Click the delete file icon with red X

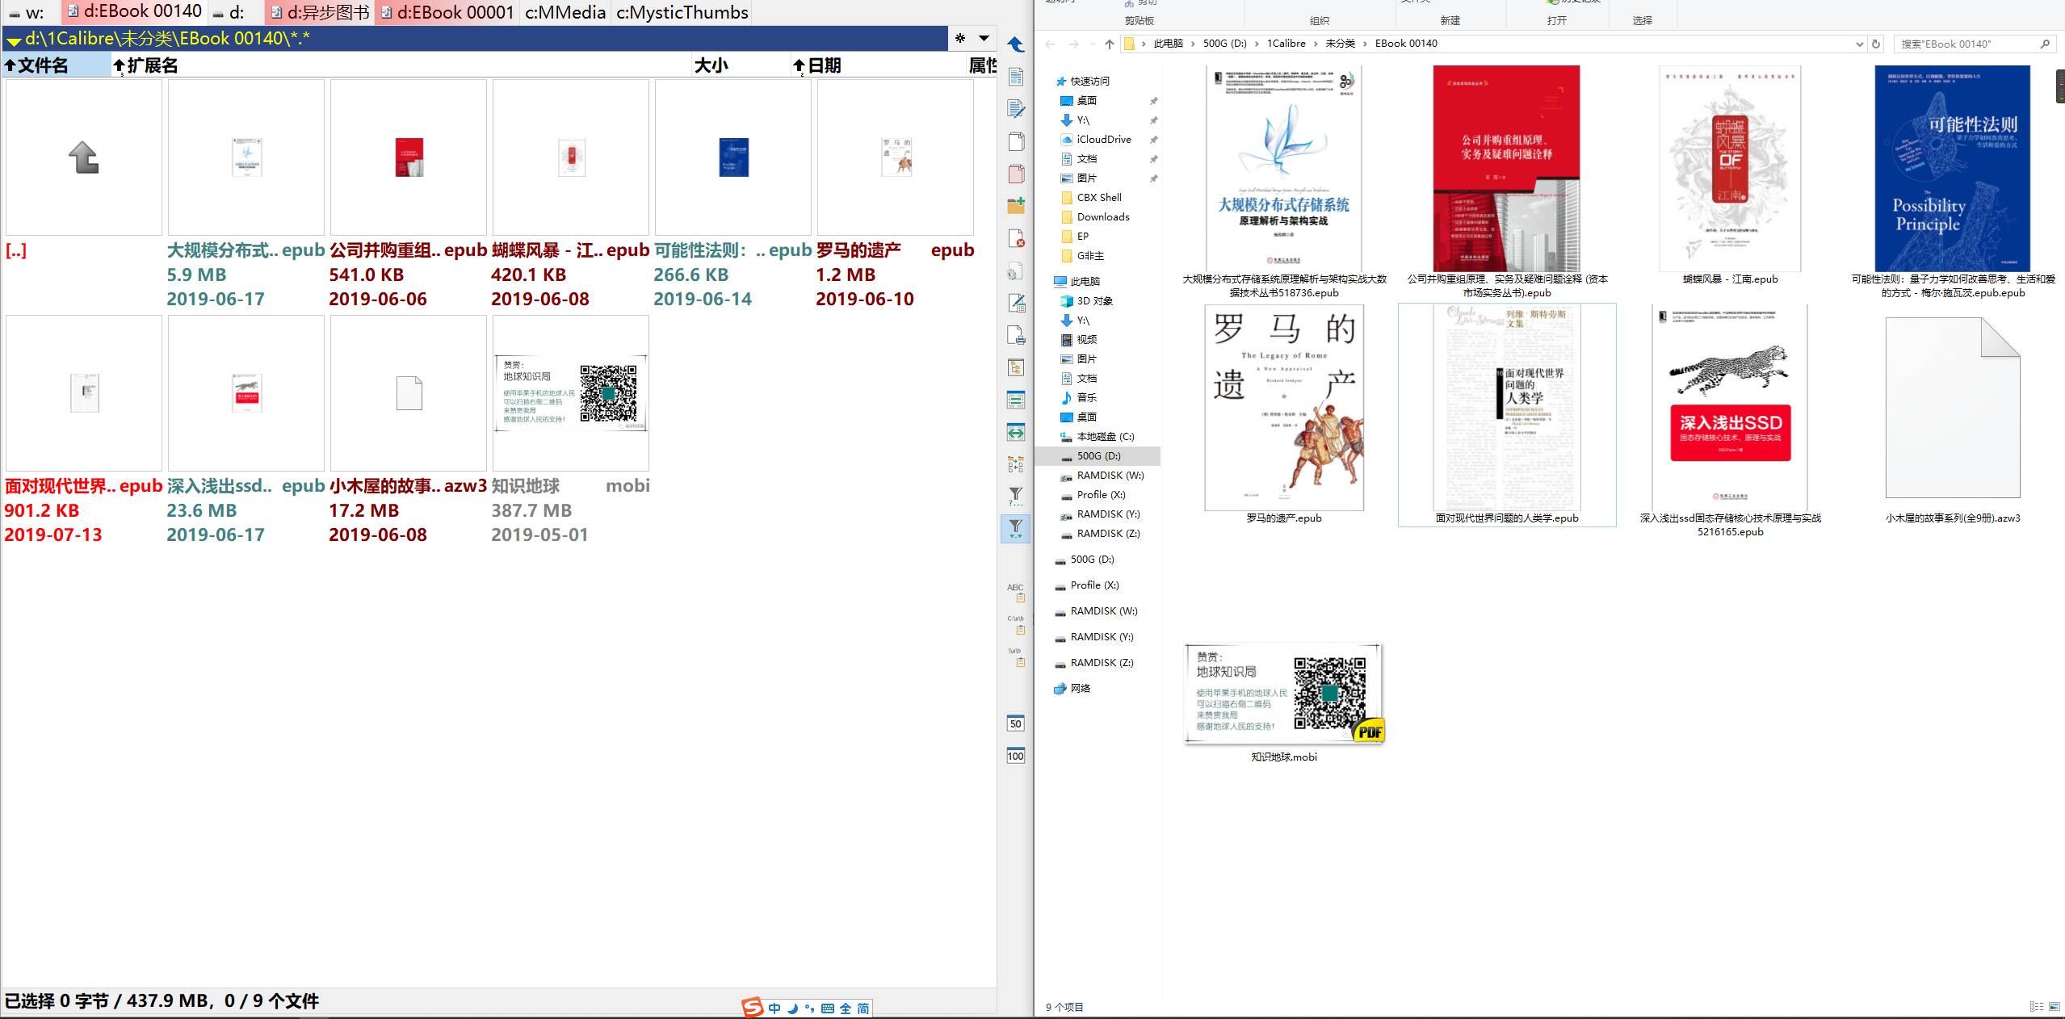1016,239
